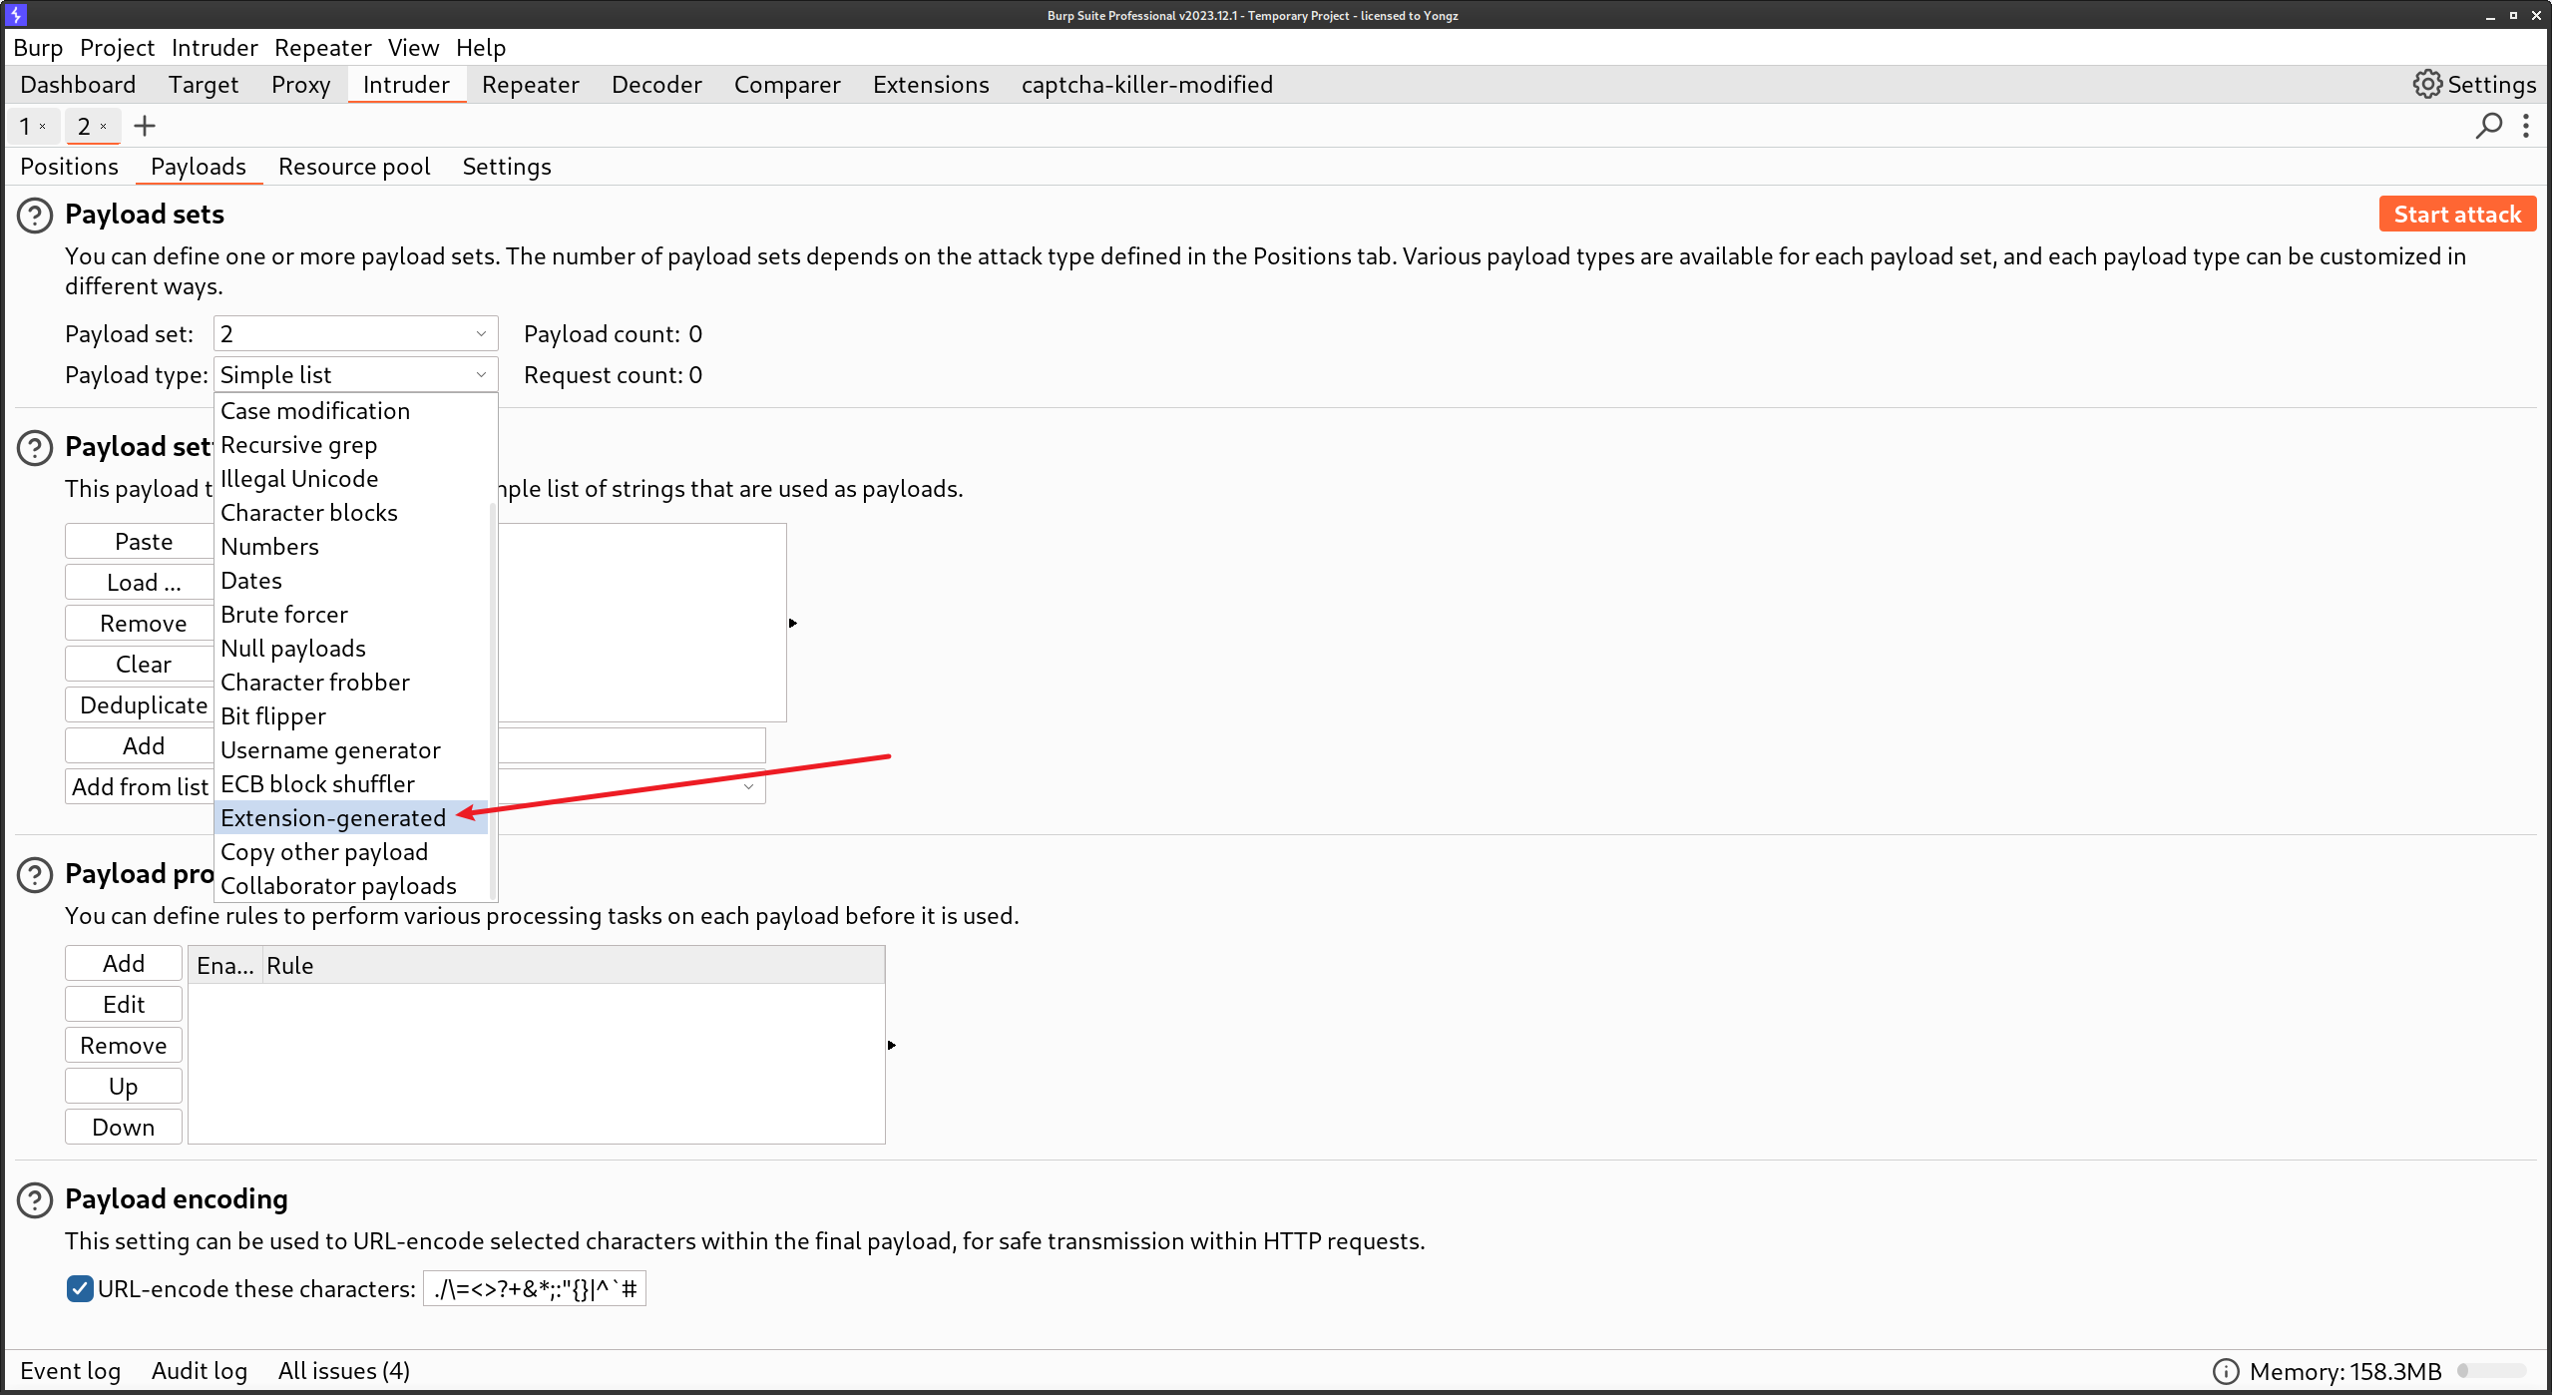Expand the processing rules side arrow
The image size is (2552, 1395).
892,1045
